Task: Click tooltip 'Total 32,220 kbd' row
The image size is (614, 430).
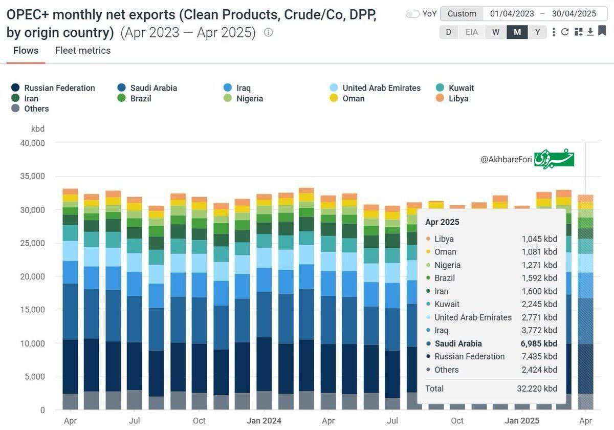Action: point(492,389)
